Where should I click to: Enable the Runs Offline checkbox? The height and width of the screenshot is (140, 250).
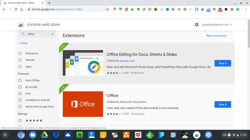pos(20,81)
